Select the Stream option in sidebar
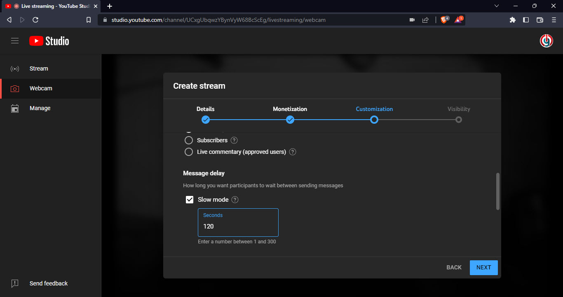This screenshot has width=563, height=297. pyautogui.click(x=39, y=68)
